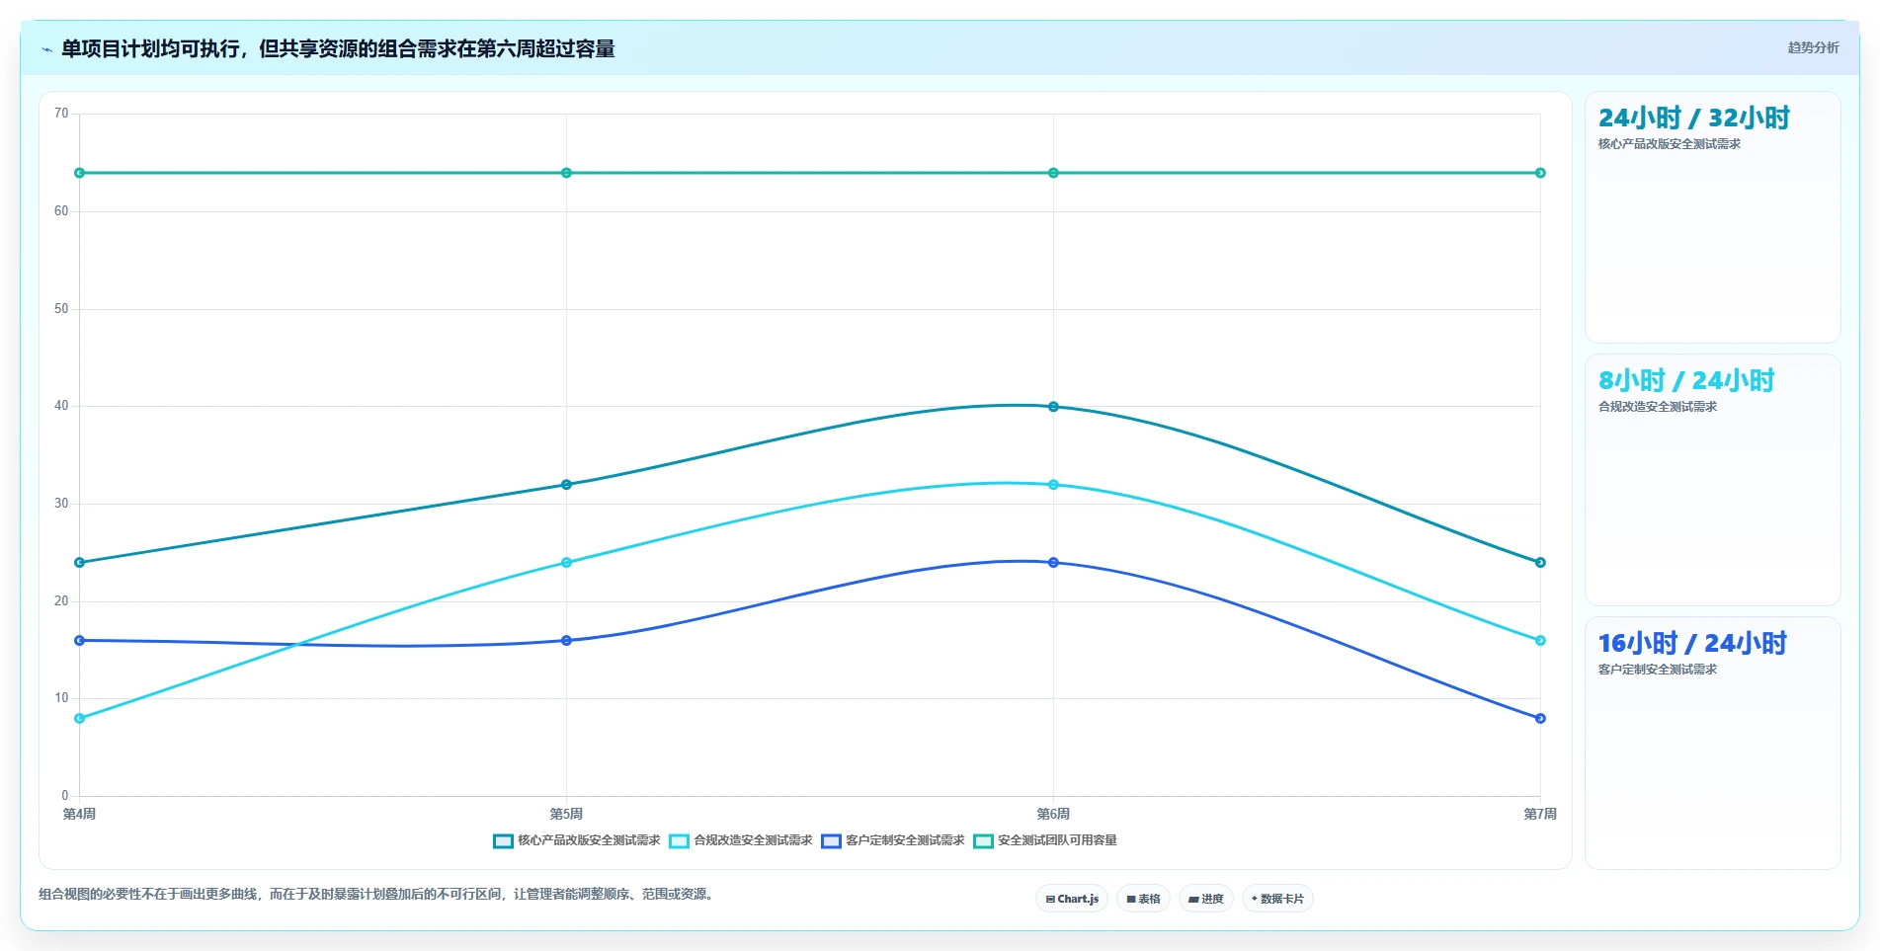The image size is (1880, 951).
Task: Click the 客户定制安全测试需求 caption in the bottom card
Action: coord(1658,670)
